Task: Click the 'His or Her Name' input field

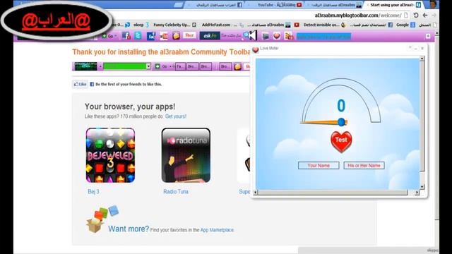Action: click(x=364, y=166)
